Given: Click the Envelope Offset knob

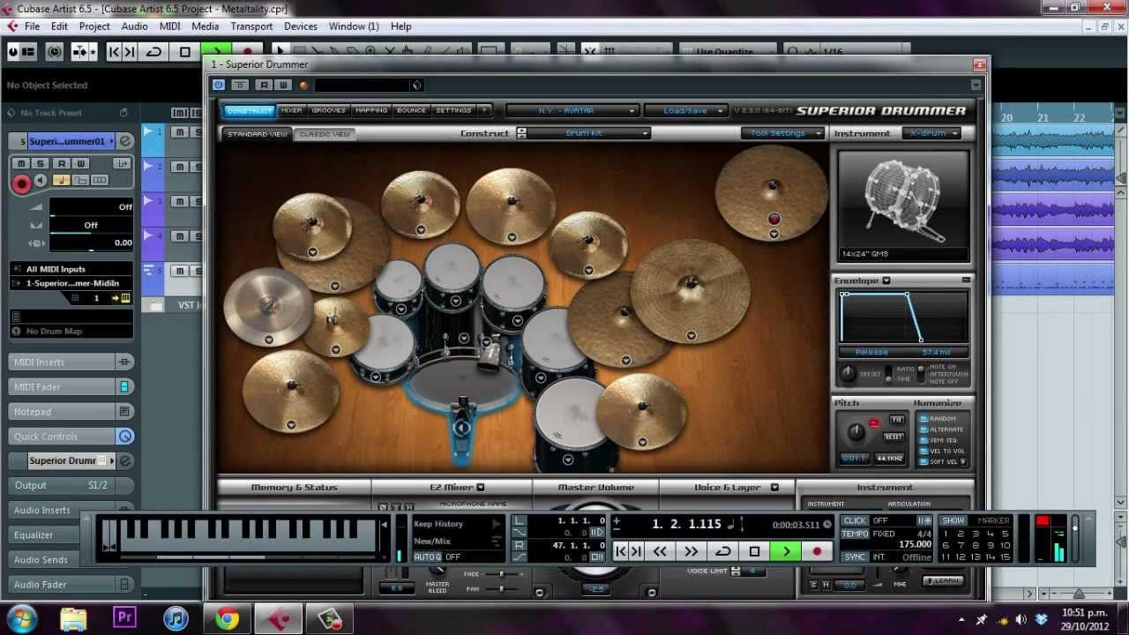Looking at the screenshot, I should tap(848, 374).
